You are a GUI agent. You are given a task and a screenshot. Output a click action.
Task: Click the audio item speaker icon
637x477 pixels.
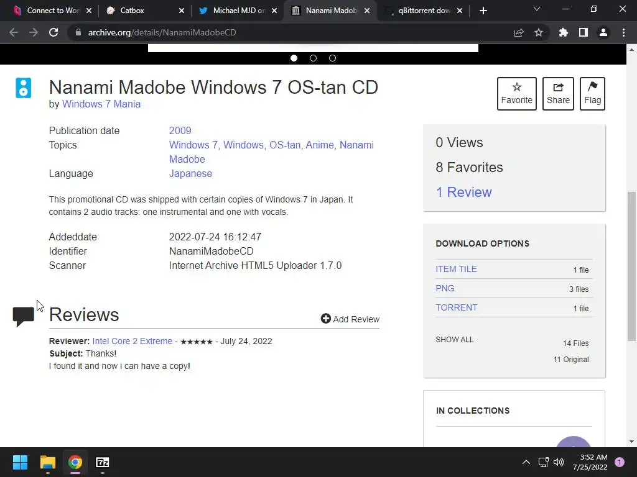[23, 88]
